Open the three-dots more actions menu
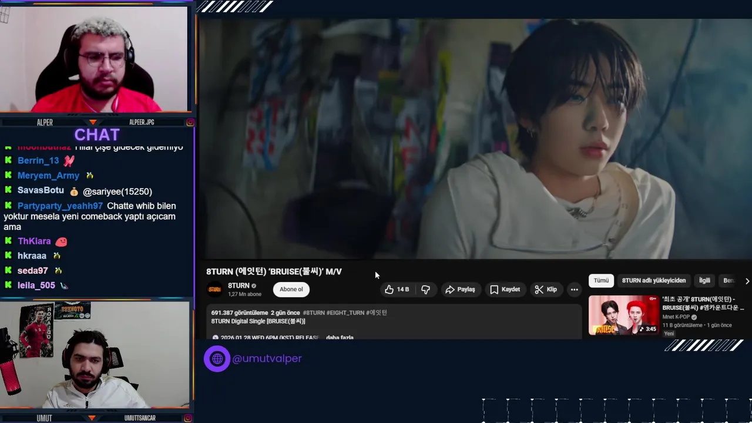This screenshot has width=752, height=423. (575, 289)
